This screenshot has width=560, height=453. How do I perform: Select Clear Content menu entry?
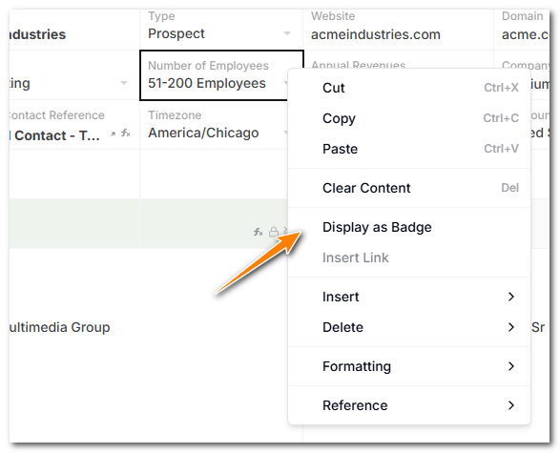[x=409, y=188]
